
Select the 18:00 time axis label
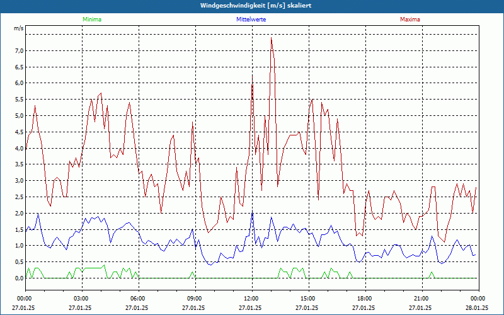coord(365,298)
